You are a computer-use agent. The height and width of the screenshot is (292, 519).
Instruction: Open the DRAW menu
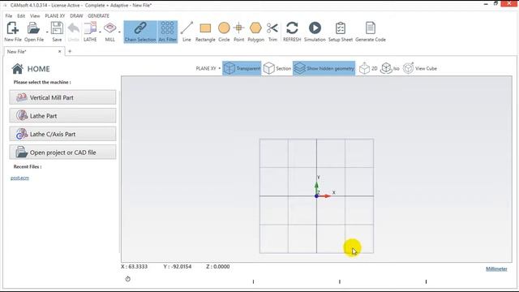pyautogui.click(x=76, y=16)
